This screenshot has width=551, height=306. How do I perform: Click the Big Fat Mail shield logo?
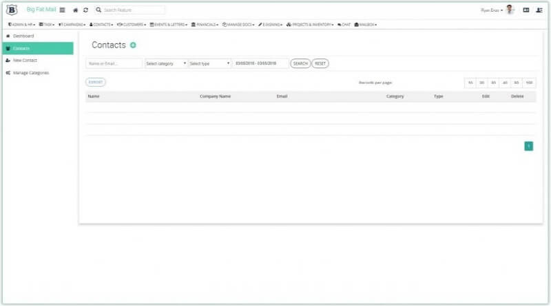point(12,10)
